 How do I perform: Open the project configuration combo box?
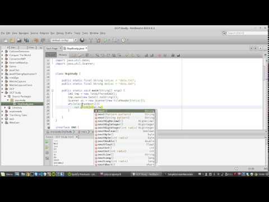click(x=64, y=40)
